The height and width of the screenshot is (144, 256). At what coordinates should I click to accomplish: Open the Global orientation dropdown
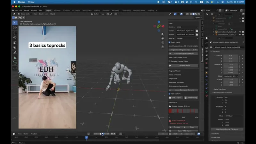96,14
